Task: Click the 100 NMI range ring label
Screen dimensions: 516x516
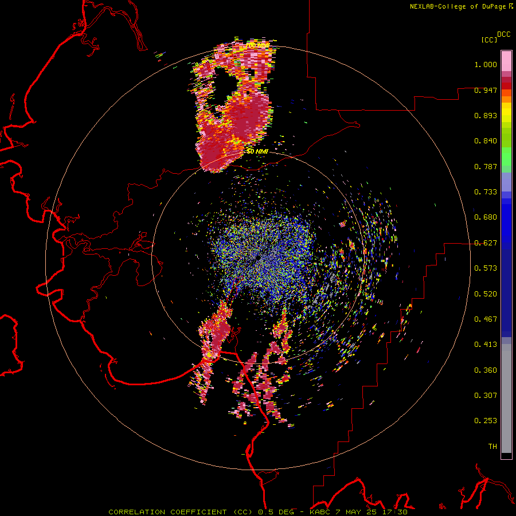Action: pyautogui.click(x=259, y=45)
